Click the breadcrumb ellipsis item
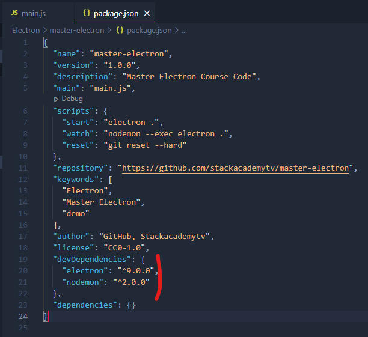Image resolution: width=368 pixels, height=337 pixels. 184,31
